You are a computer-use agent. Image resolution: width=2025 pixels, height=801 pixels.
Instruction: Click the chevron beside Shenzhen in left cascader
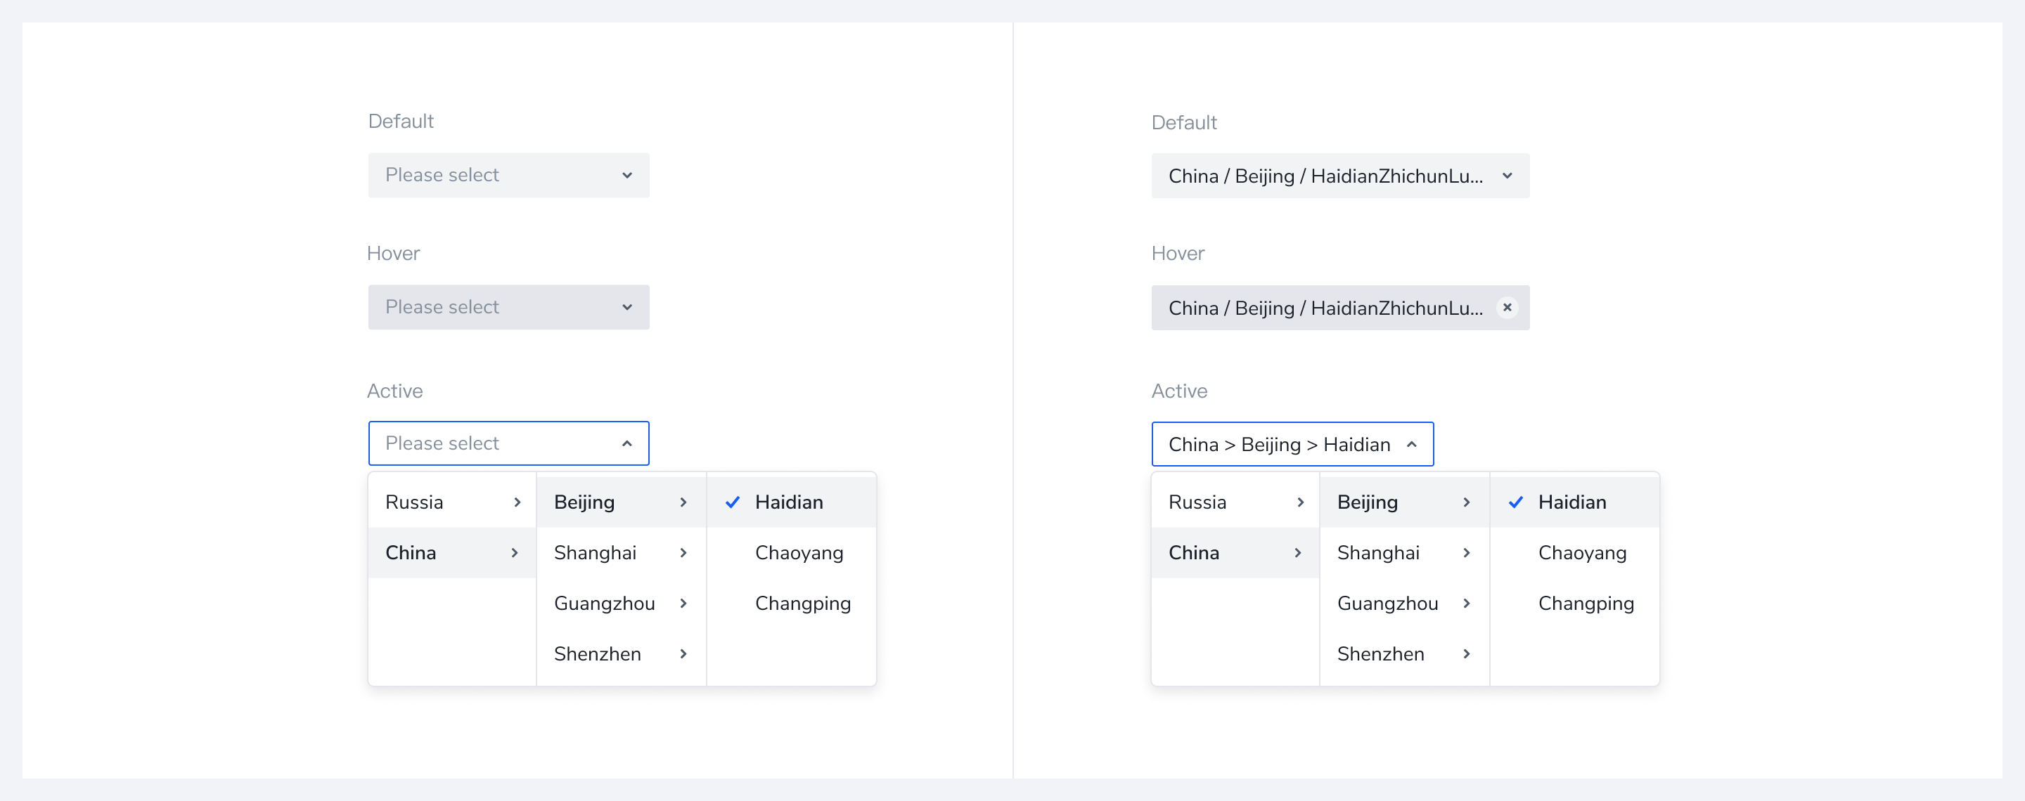683,653
